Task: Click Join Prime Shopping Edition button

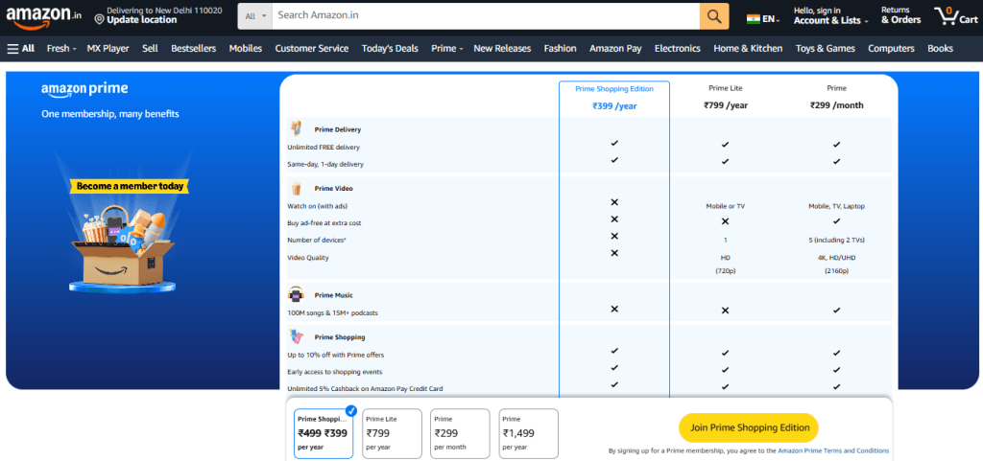Action: [x=748, y=427]
